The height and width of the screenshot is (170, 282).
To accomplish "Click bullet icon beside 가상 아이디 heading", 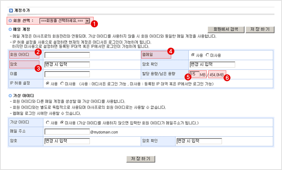I will (x=10, y=95).
